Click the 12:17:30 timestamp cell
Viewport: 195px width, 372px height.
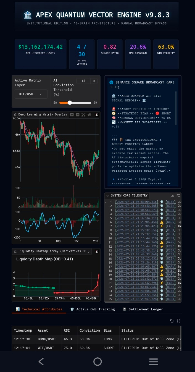[x=23, y=339]
